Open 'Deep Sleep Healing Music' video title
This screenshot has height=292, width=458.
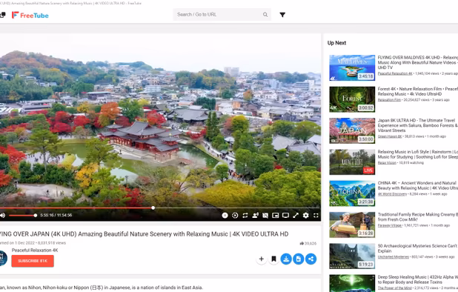click(418, 279)
